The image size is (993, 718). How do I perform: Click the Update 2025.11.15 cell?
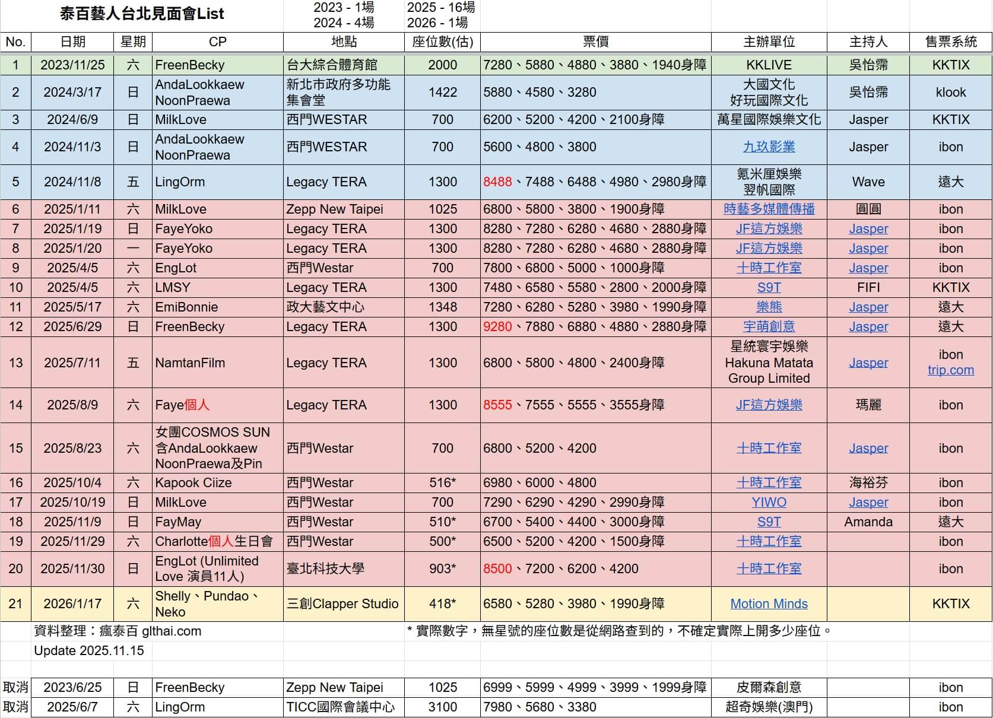[x=89, y=651]
